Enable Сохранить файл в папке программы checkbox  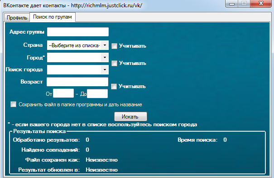point(13,104)
